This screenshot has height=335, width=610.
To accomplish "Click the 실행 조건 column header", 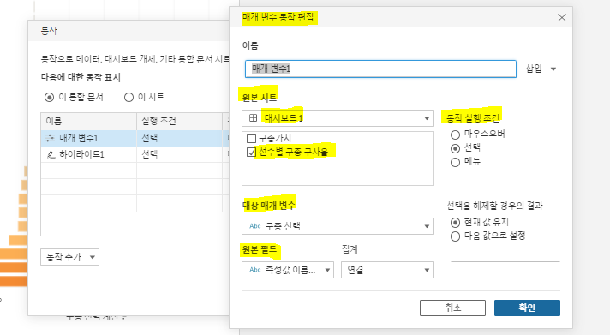I will tap(179, 121).
